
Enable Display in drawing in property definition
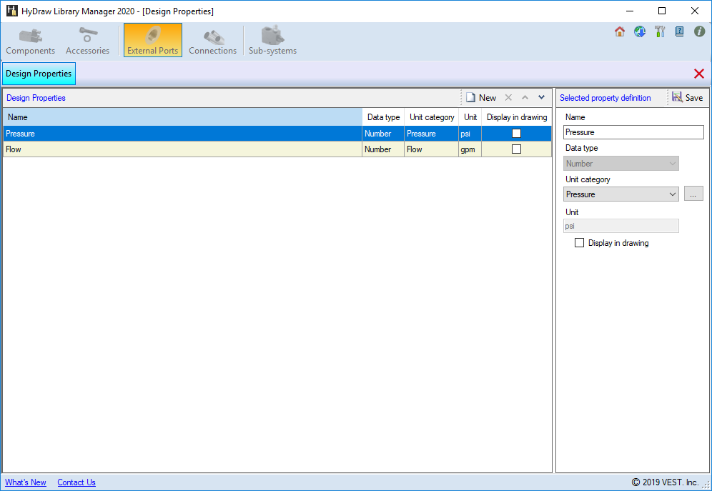point(580,243)
